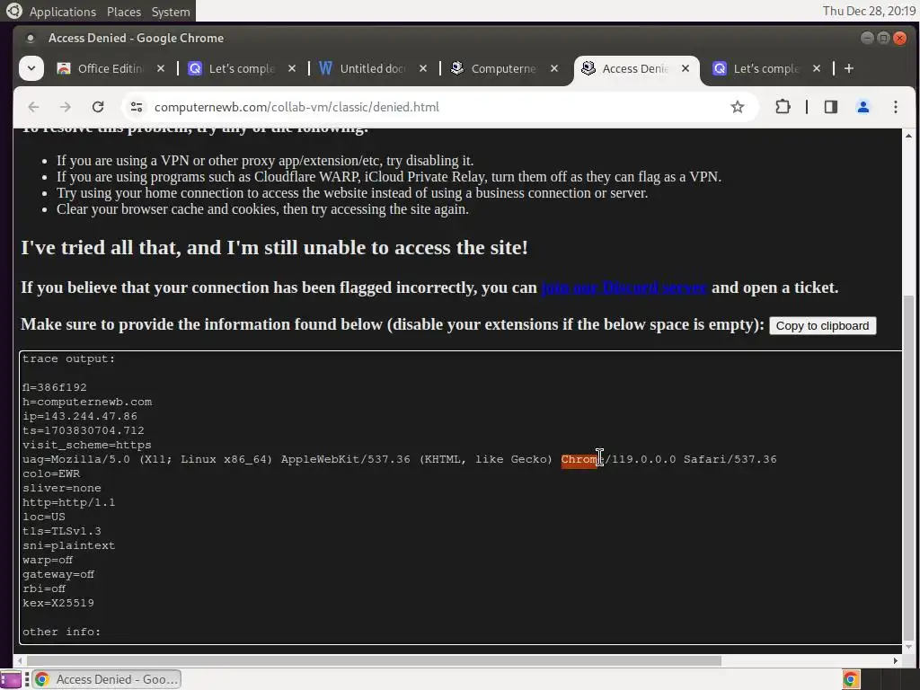
Task: Bookmark this page with star icon
Action: click(x=738, y=107)
